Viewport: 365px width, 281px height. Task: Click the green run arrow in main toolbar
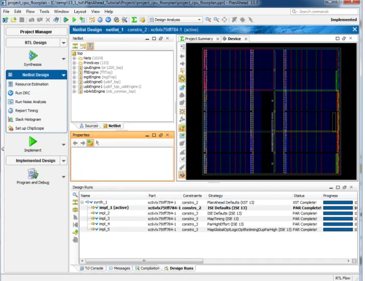pyautogui.click(x=74, y=20)
